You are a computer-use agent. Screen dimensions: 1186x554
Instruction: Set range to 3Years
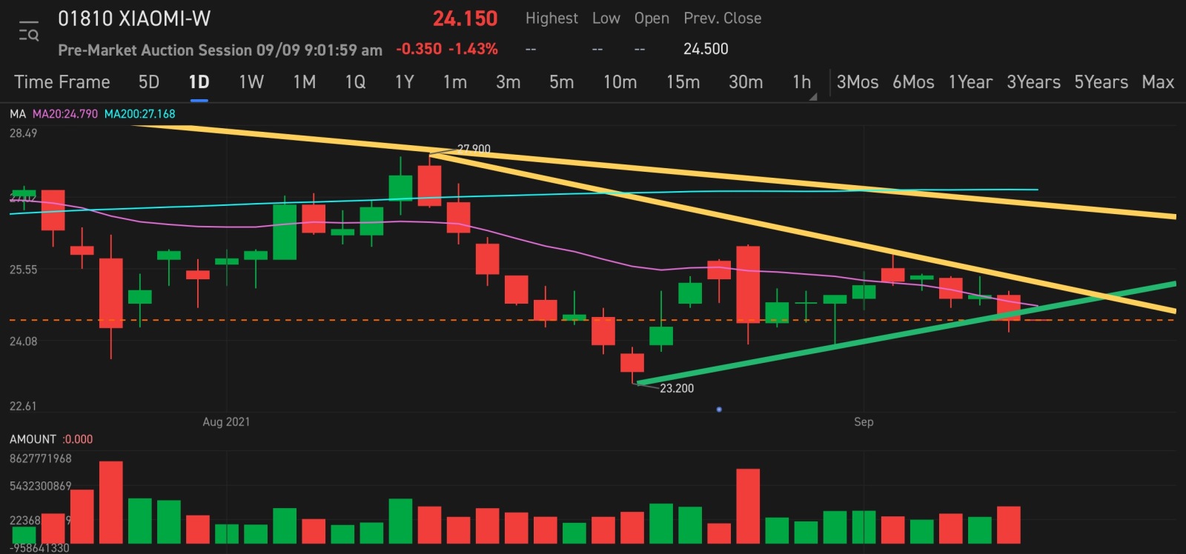point(1033,82)
